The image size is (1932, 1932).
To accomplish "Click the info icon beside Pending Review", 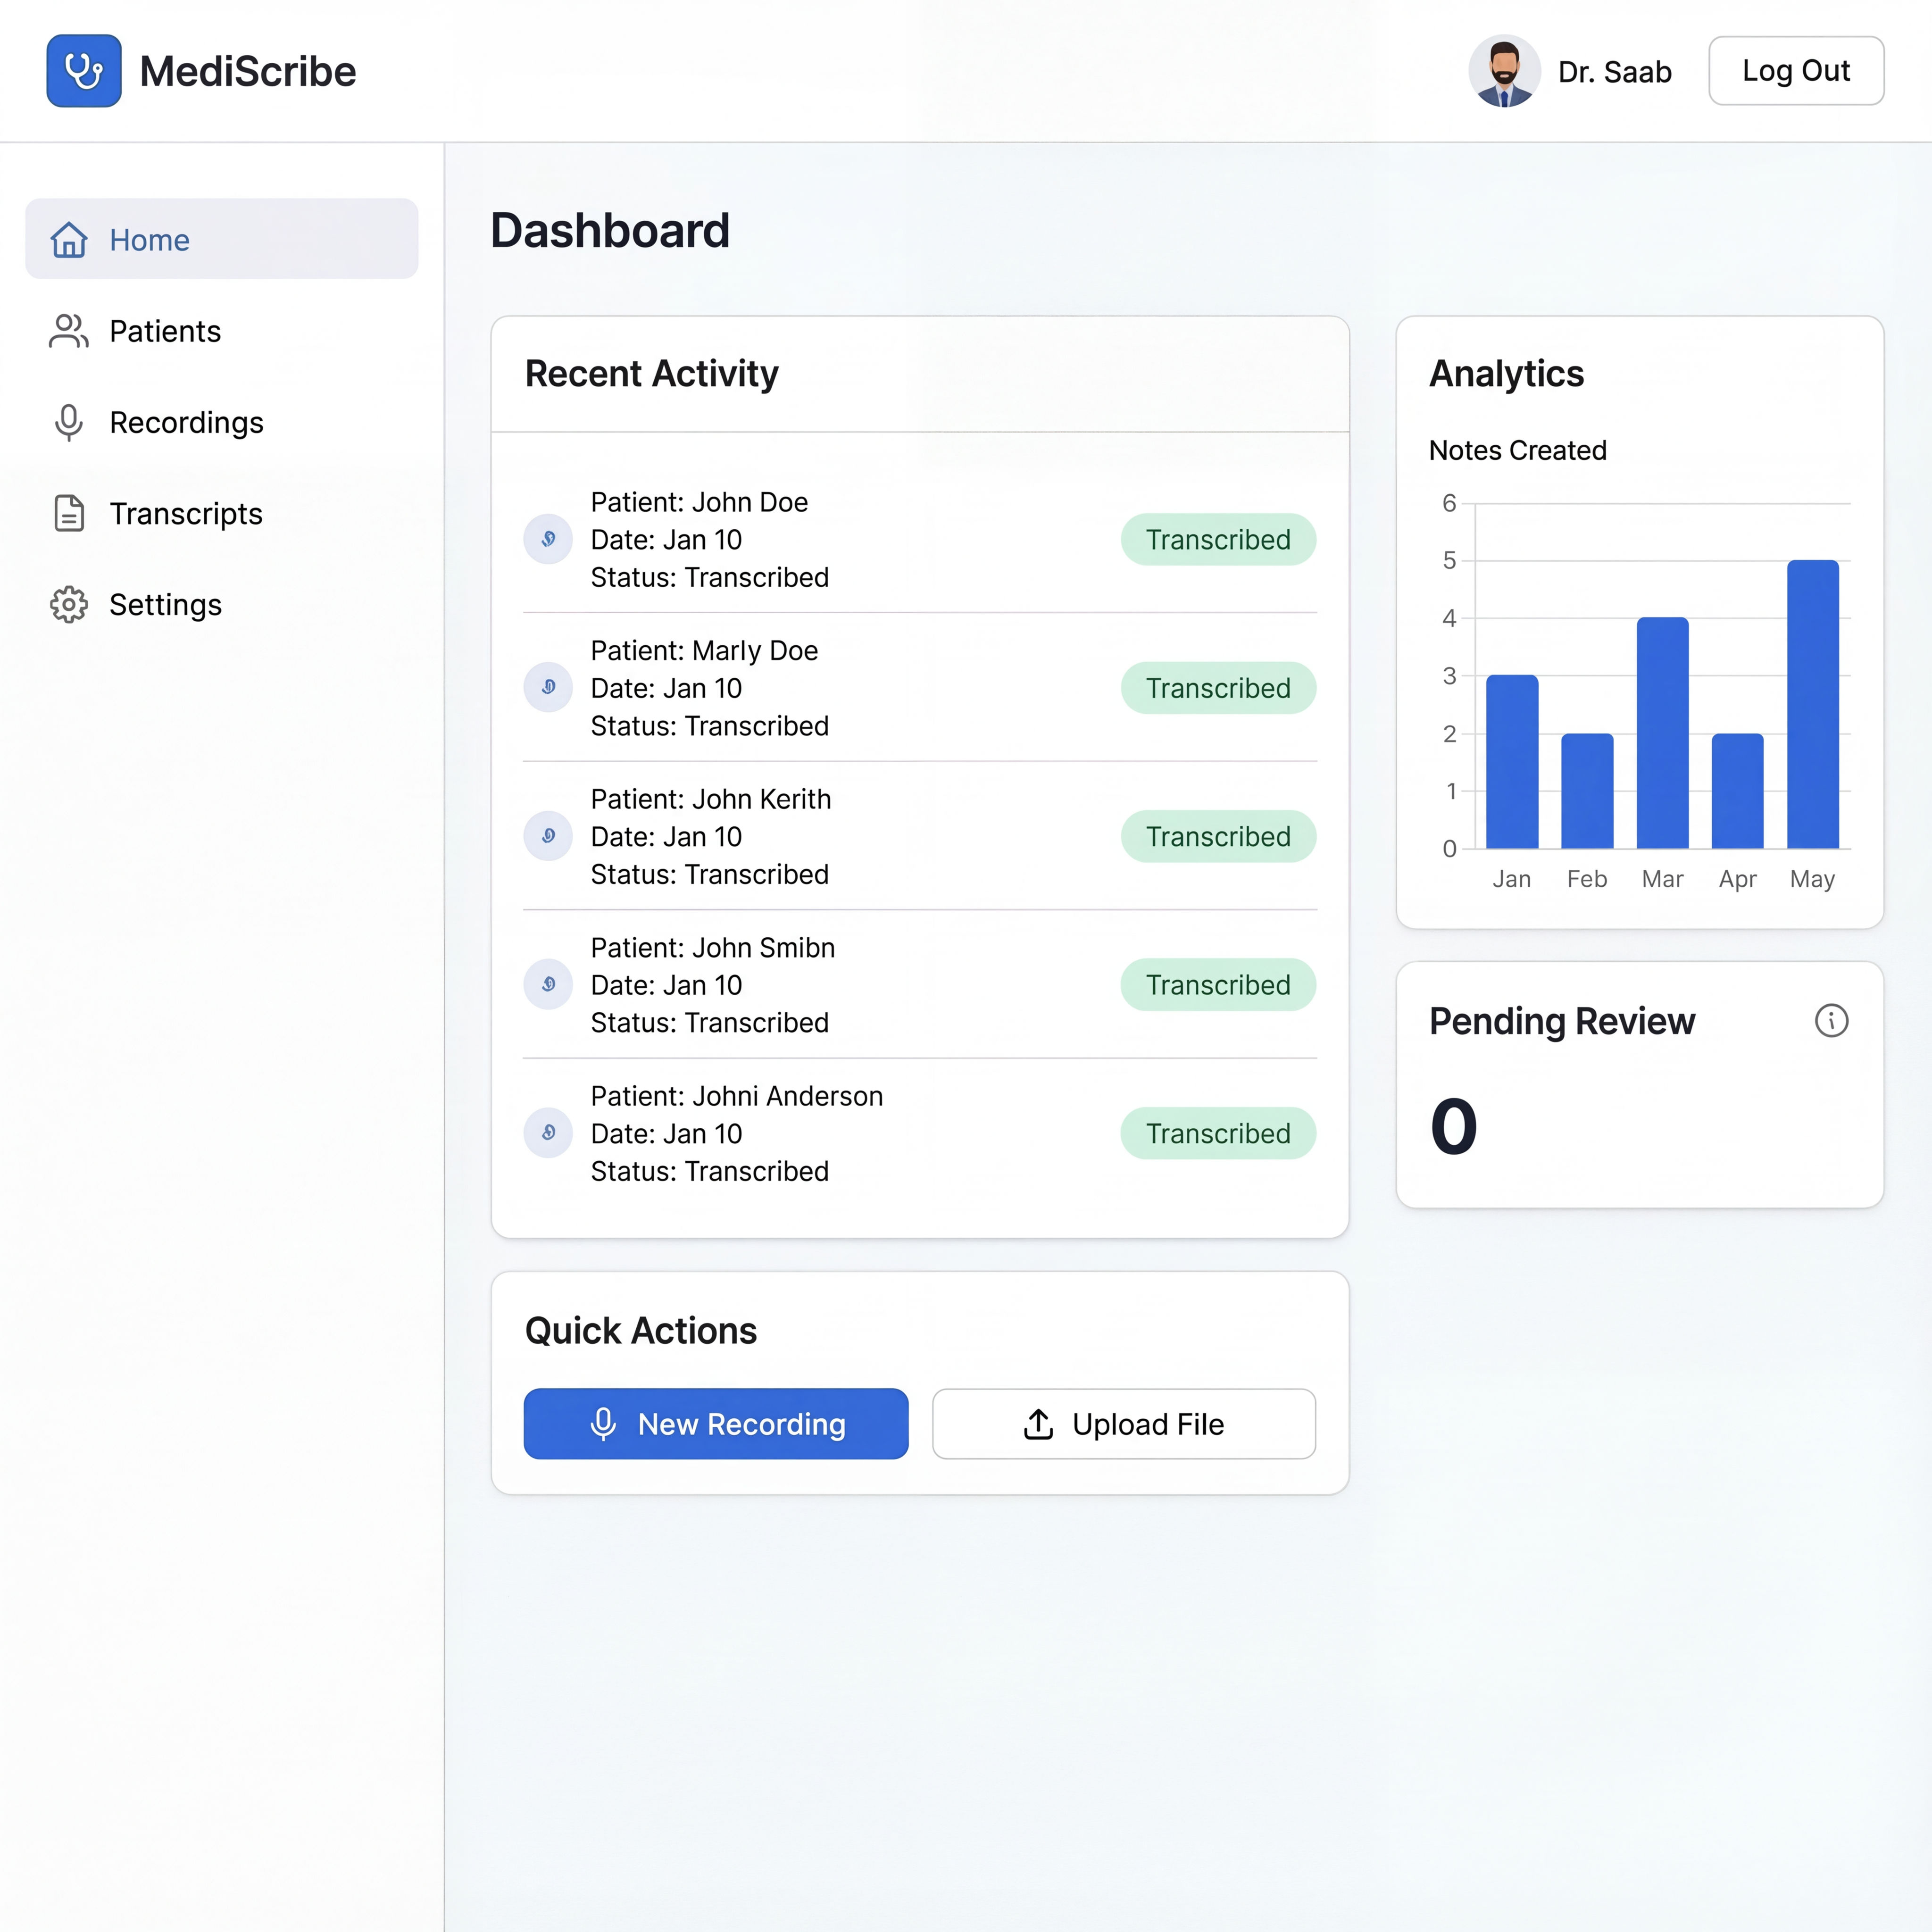I will pos(1831,1021).
